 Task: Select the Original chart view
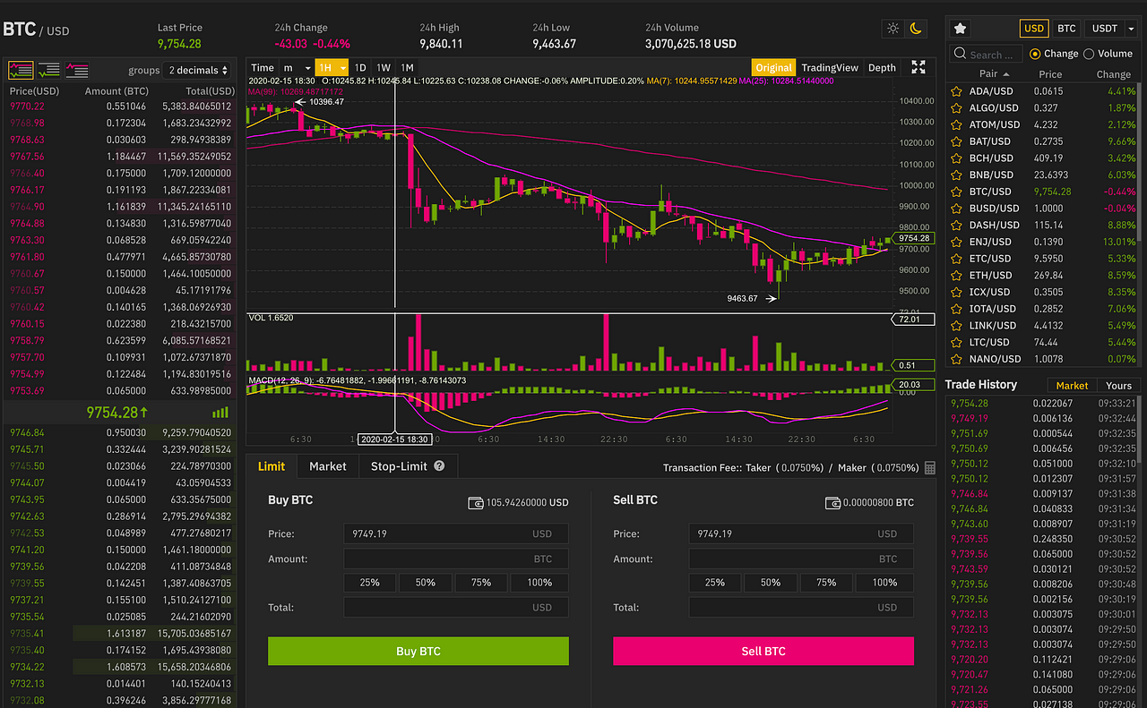click(773, 67)
